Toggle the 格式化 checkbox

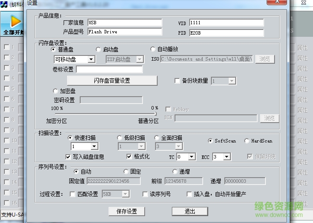(129, 156)
